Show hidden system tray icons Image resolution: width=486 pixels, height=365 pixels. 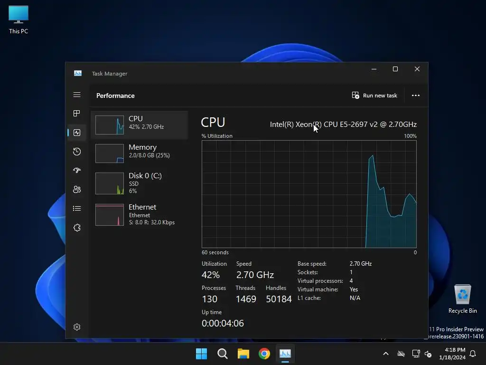click(386, 354)
